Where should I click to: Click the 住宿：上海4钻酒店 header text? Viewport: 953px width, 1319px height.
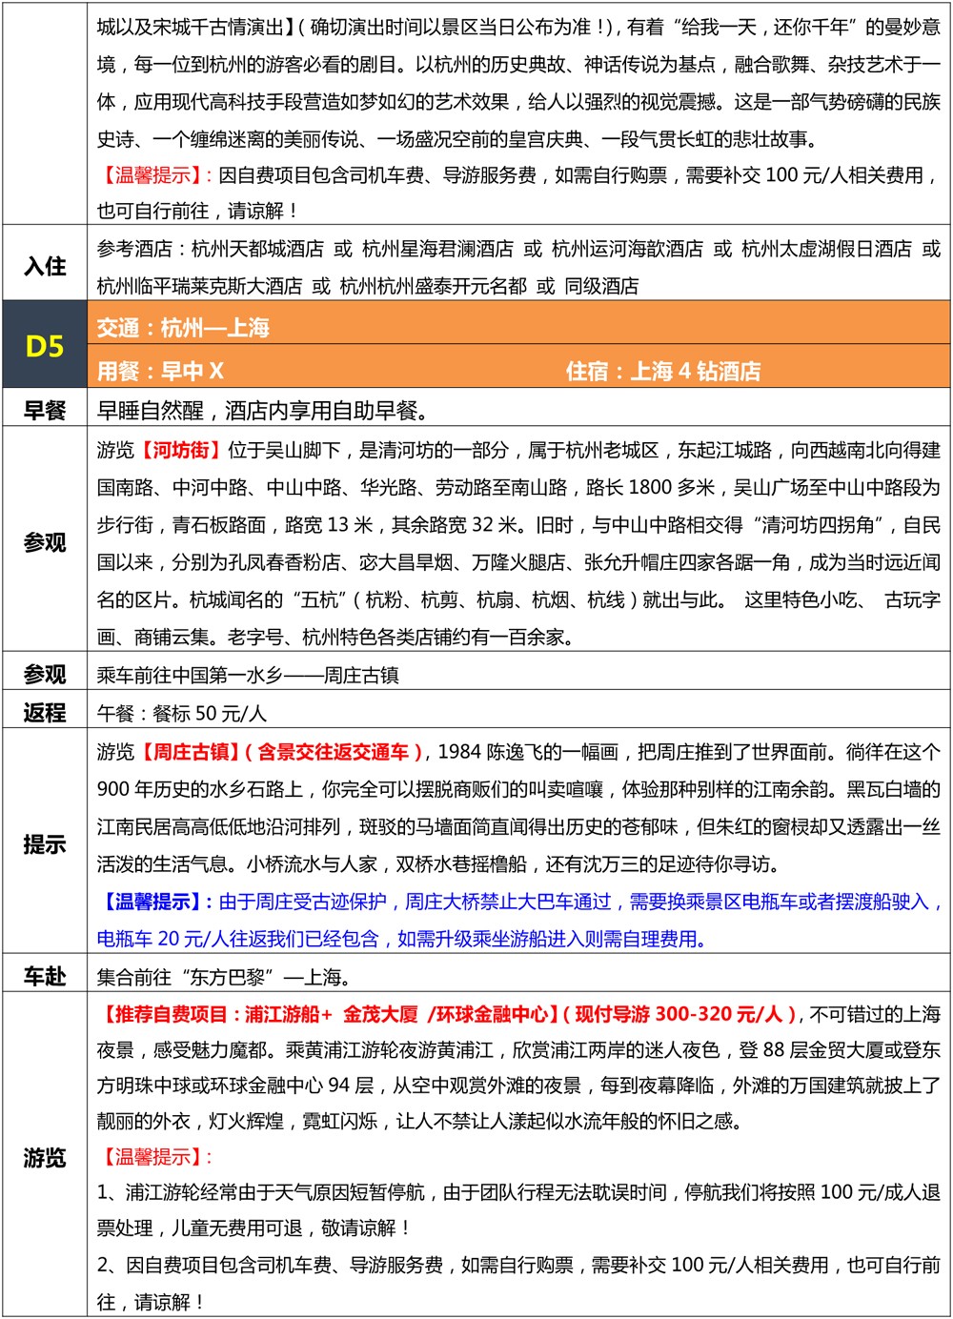[x=663, y=371]
